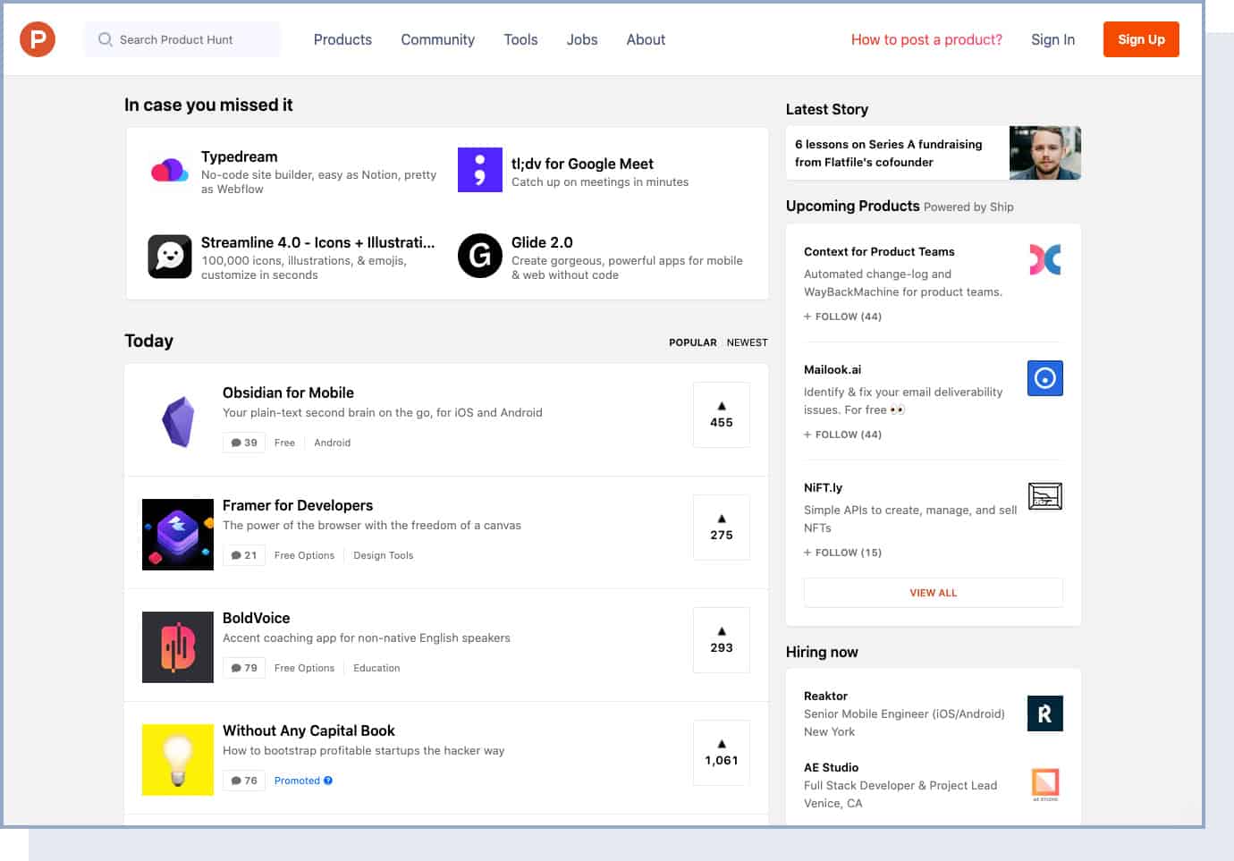Open the Glide 2.0 logo icon
The image size is (1234, 861).
point(480,257)
